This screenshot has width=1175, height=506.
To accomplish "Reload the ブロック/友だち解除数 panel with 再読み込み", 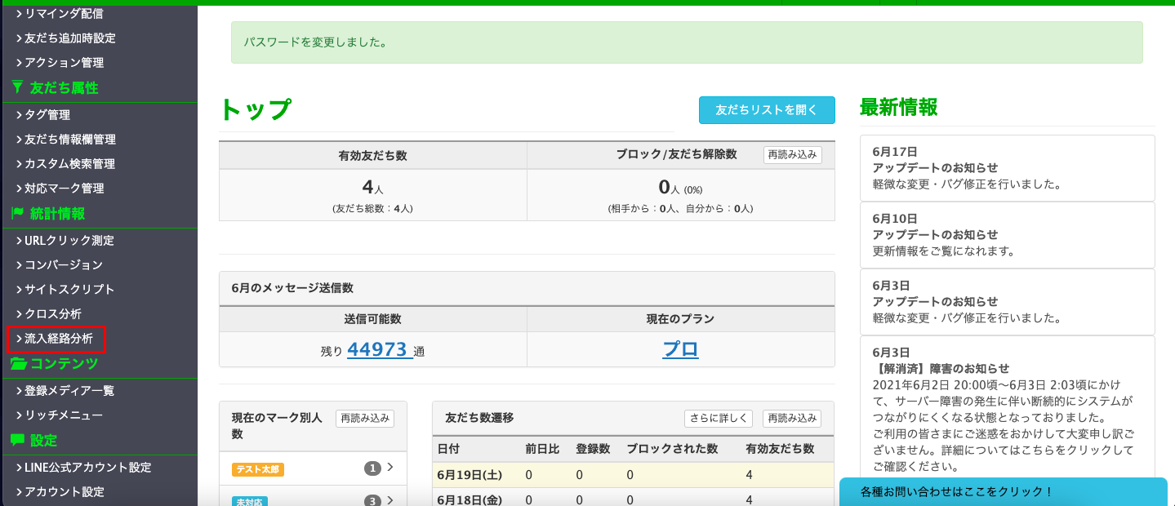I will [x=792, y=154].
